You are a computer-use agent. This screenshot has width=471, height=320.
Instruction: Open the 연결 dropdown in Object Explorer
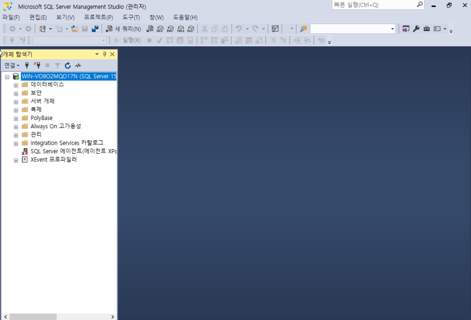pyautogui.click(x=12, y=65)
